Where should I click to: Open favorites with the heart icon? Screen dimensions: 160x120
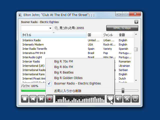[110, 99]
